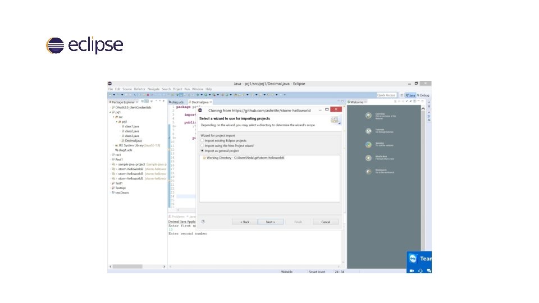Open the Search menu
The image size is (539, 303).
[166, 89]
